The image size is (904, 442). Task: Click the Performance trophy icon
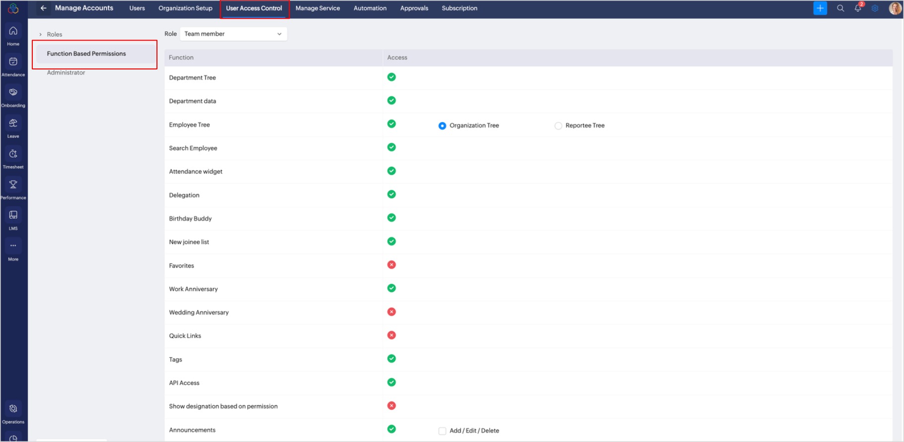click(13, 185)
